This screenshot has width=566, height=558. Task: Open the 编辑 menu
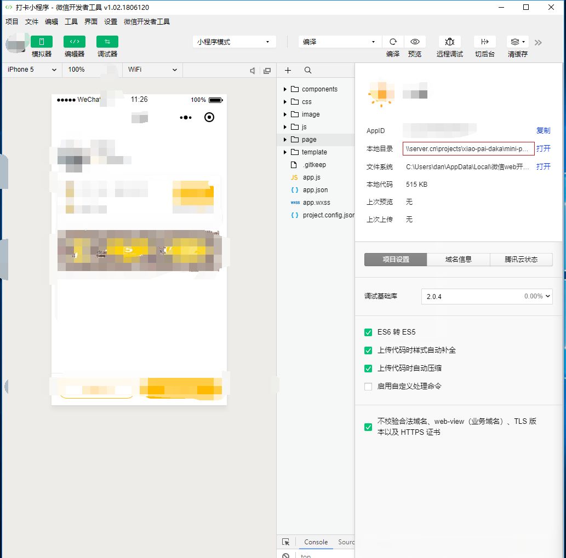click(x=52, y=22)
